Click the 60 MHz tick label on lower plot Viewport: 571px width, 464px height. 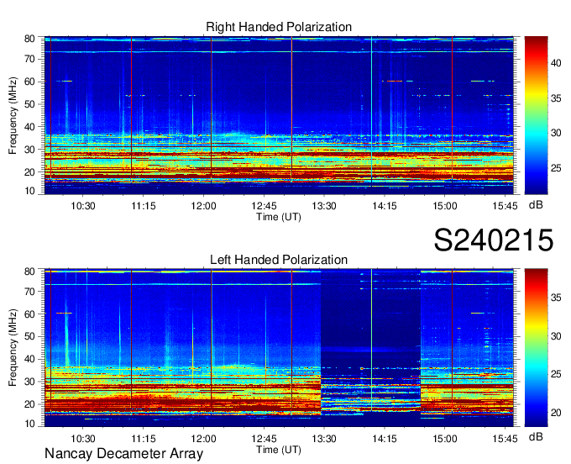(29, 314)
